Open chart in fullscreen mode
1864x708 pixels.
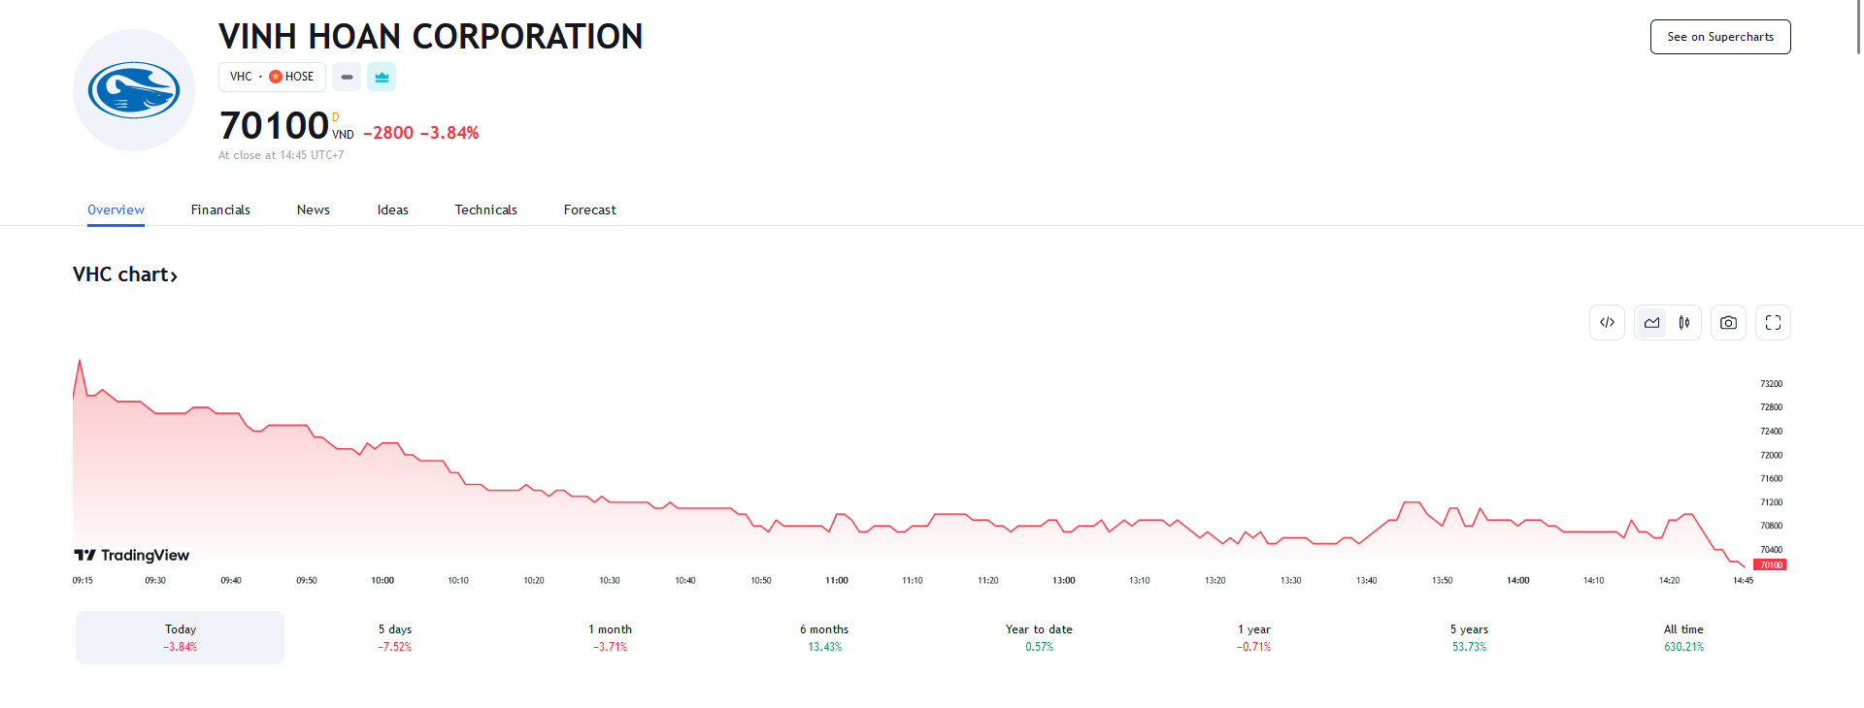coord(1773,323)
